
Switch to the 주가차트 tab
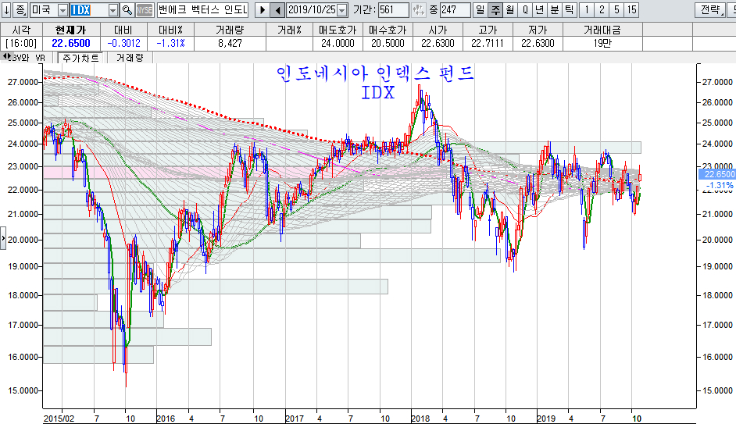[x=80, y=58]
